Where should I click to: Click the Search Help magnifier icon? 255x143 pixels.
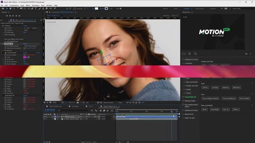coord(230,9)
